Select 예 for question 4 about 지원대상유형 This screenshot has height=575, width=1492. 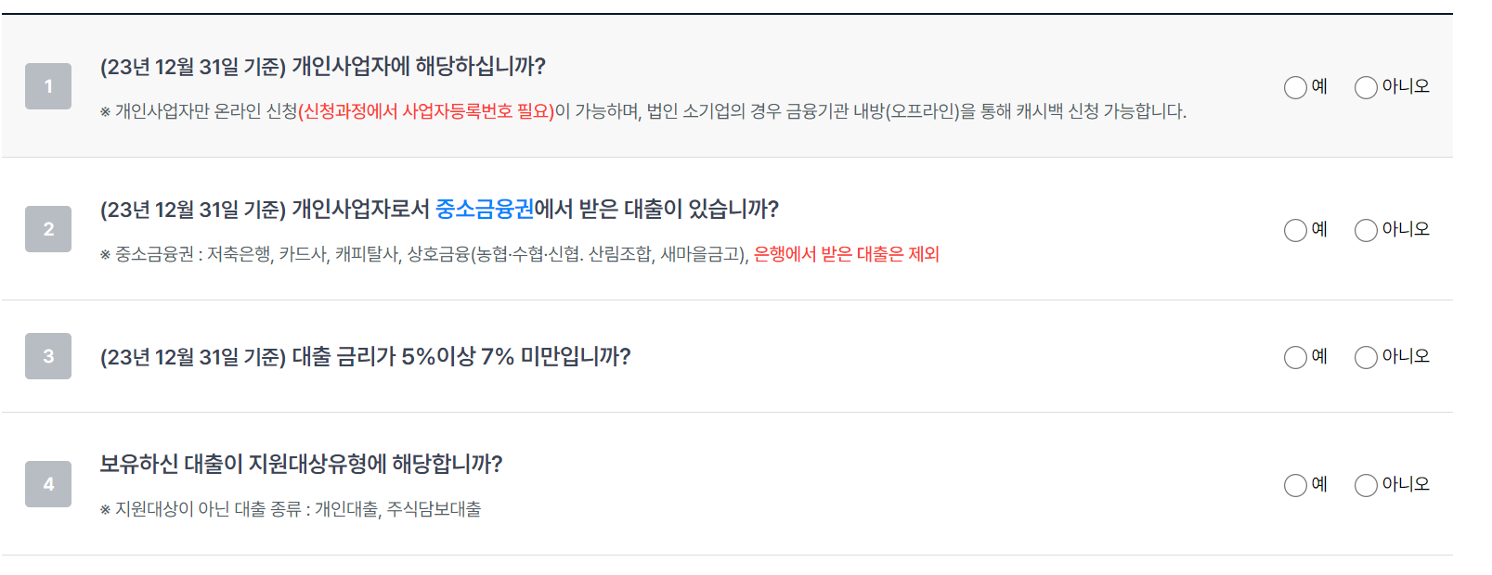point(1295,484)
